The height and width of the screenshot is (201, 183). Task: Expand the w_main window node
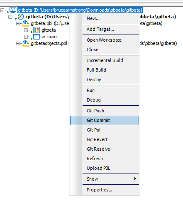[26, 37]
